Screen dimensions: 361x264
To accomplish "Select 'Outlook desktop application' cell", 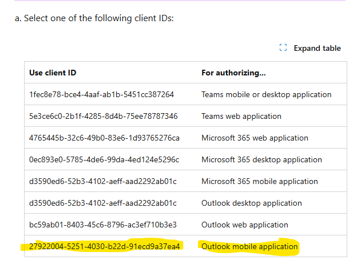I will (x=252, y=203).
